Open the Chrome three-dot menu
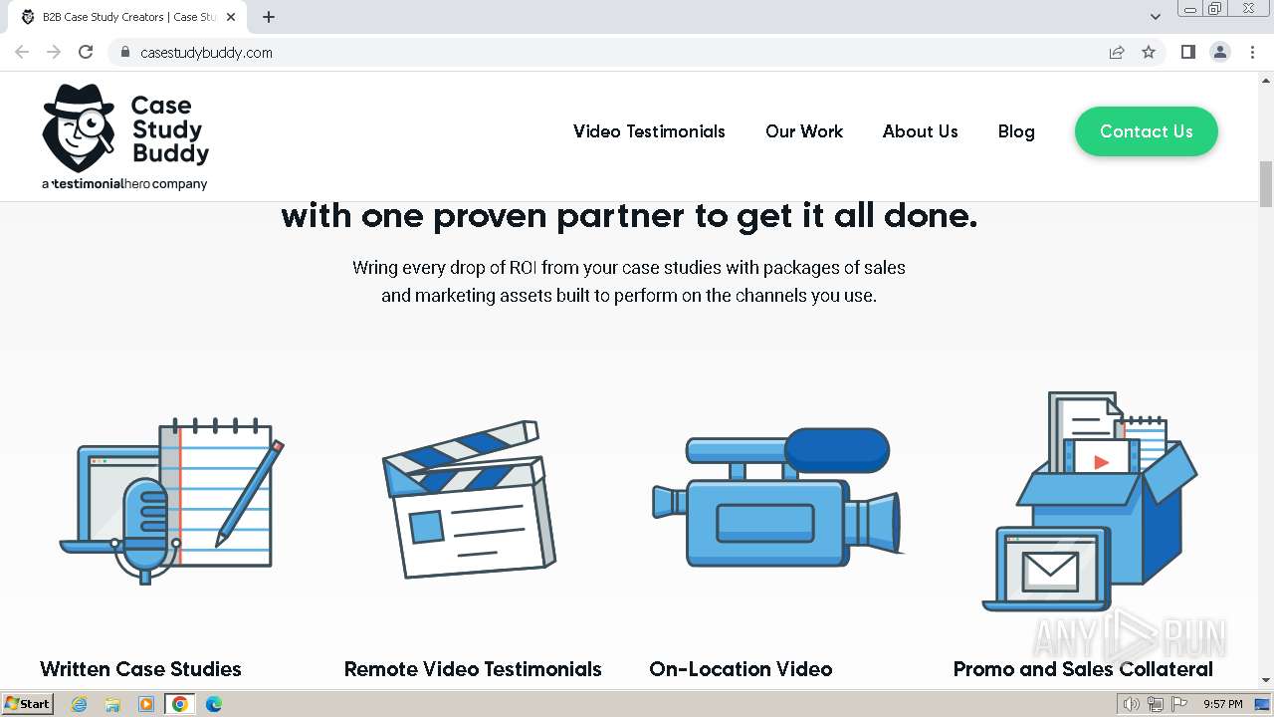Screen dimensions: 1274x717 pos(1252,52)
